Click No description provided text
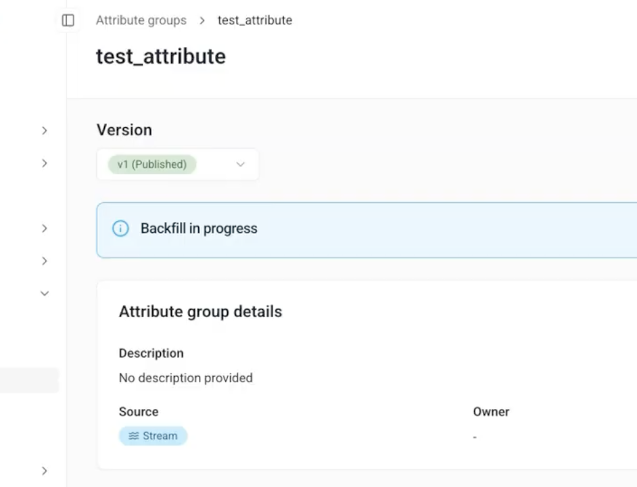Screen dimensions: 637x487 coord(186,378)
